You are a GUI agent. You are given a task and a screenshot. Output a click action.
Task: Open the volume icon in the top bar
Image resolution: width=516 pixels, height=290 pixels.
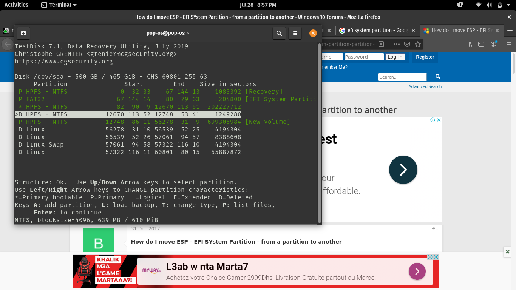click(489, 5)
